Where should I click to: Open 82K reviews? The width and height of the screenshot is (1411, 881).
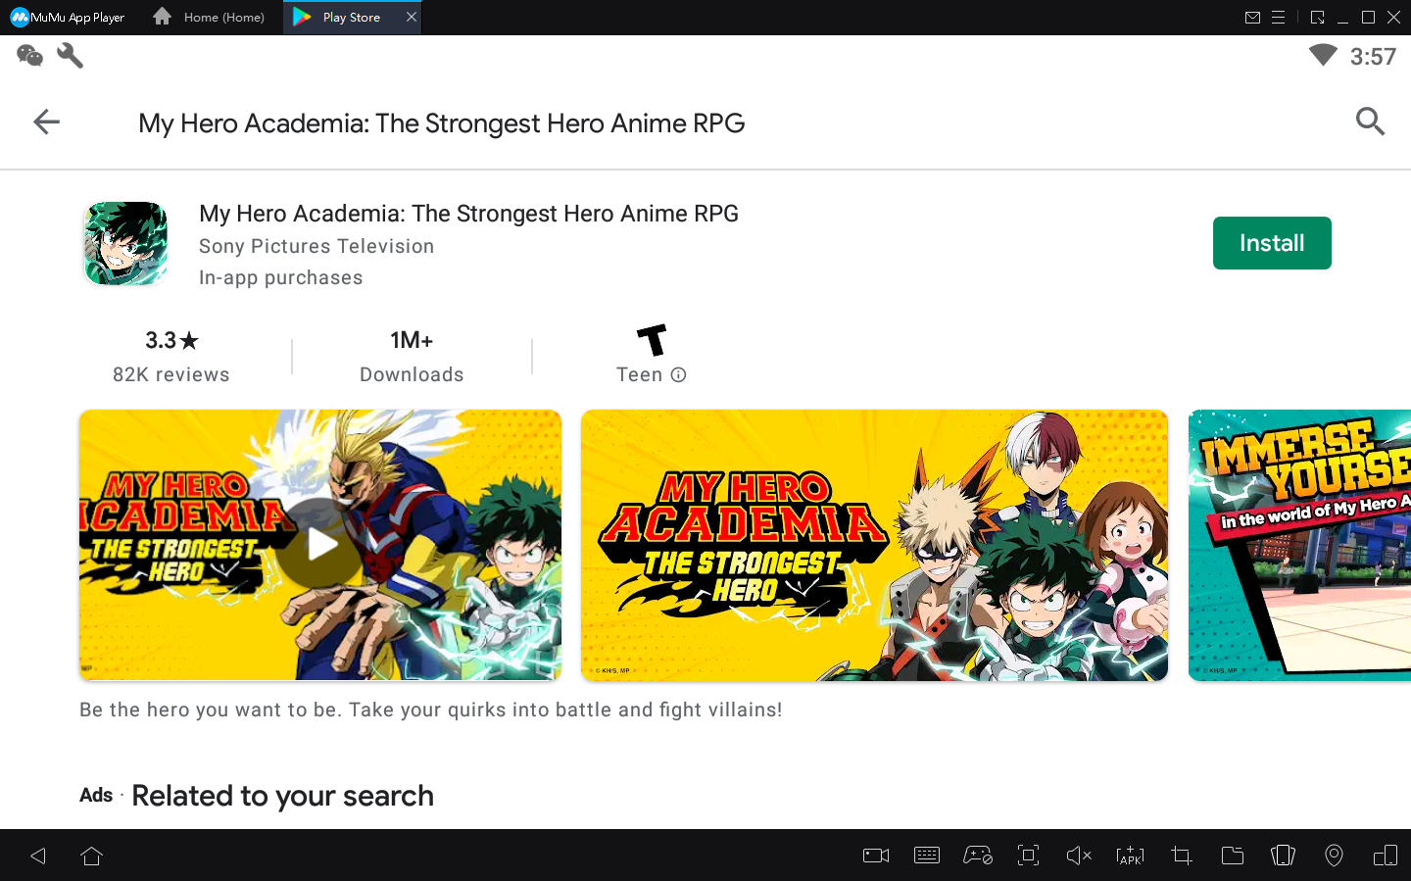(171, 374)
